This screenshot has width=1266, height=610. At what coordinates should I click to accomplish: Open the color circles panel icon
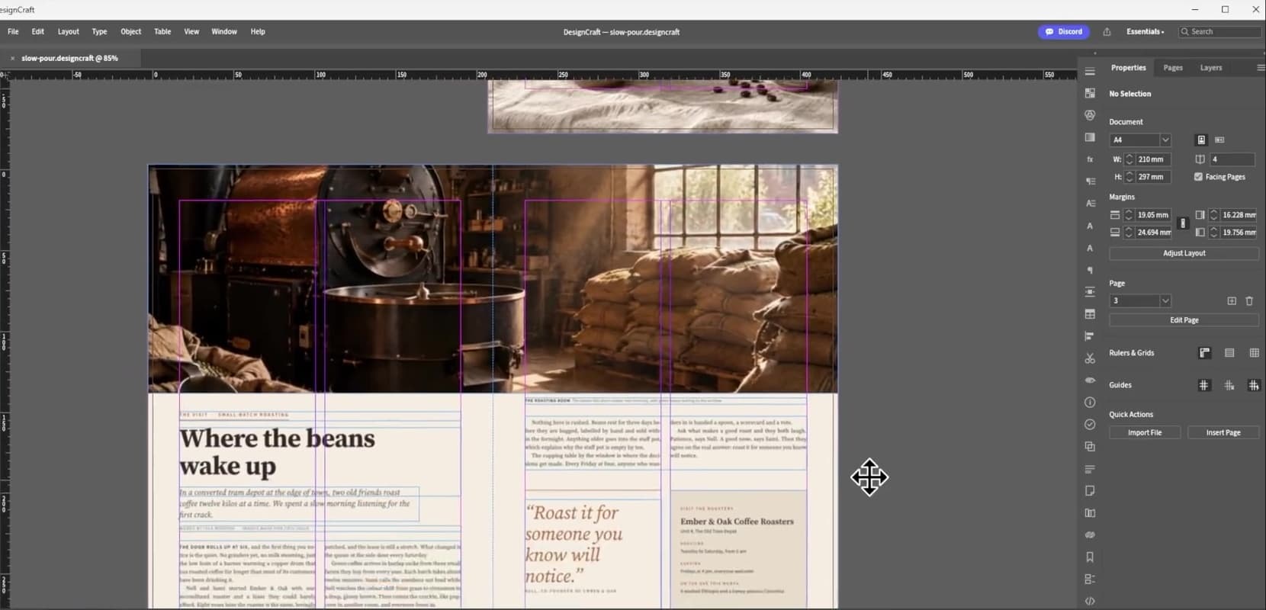[x=1090, y=115]
